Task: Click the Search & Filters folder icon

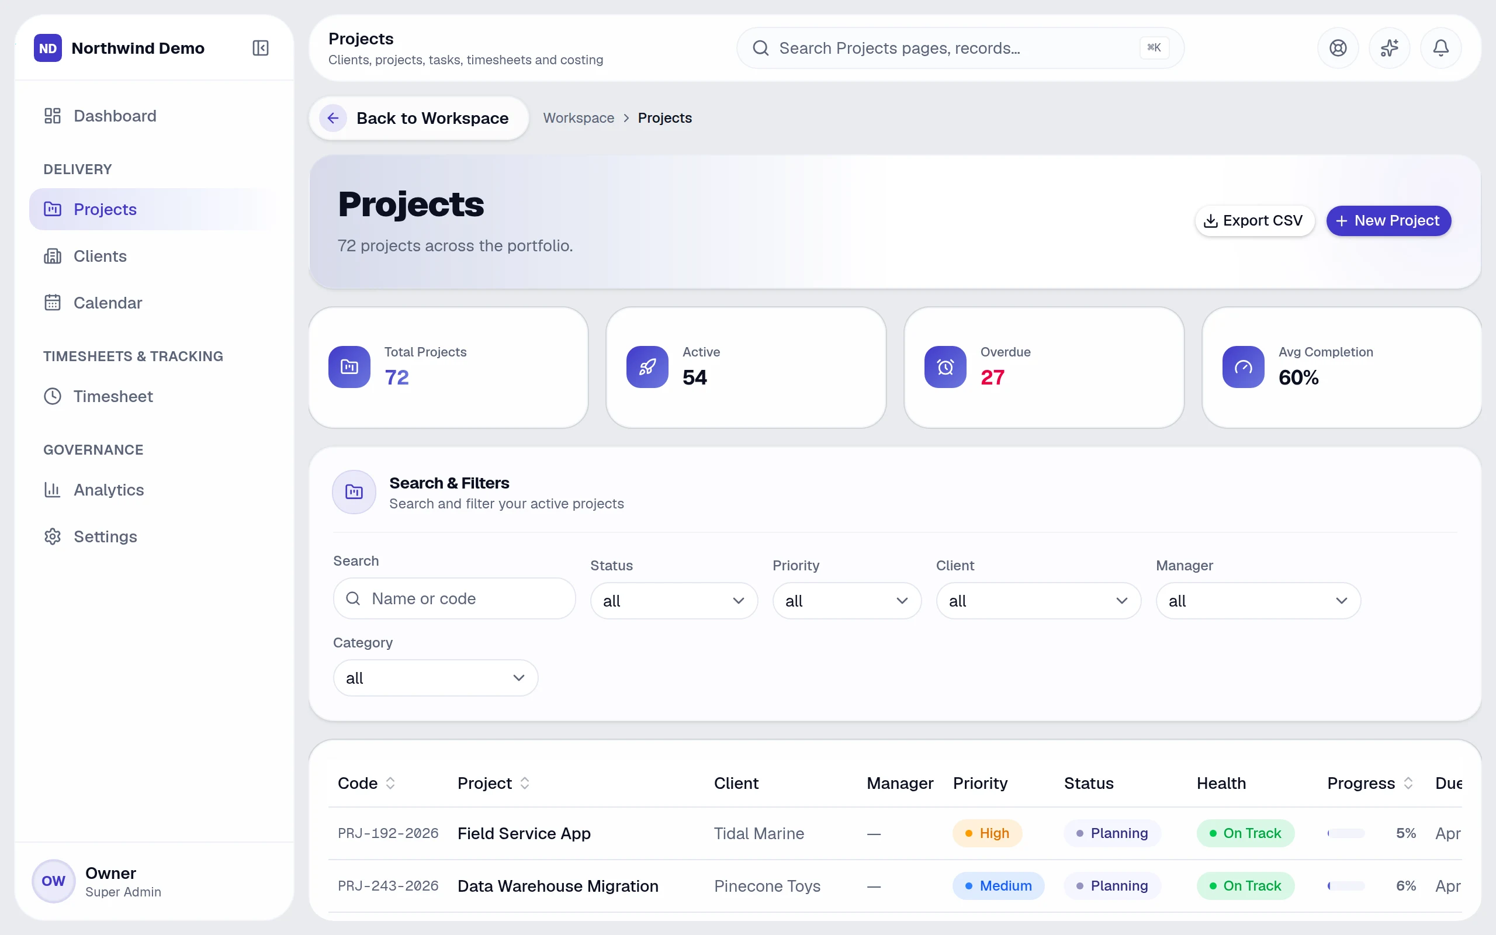Action: [x=354, y=492]
